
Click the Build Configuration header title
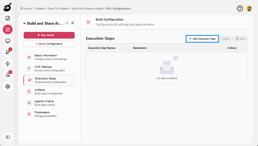109,19
